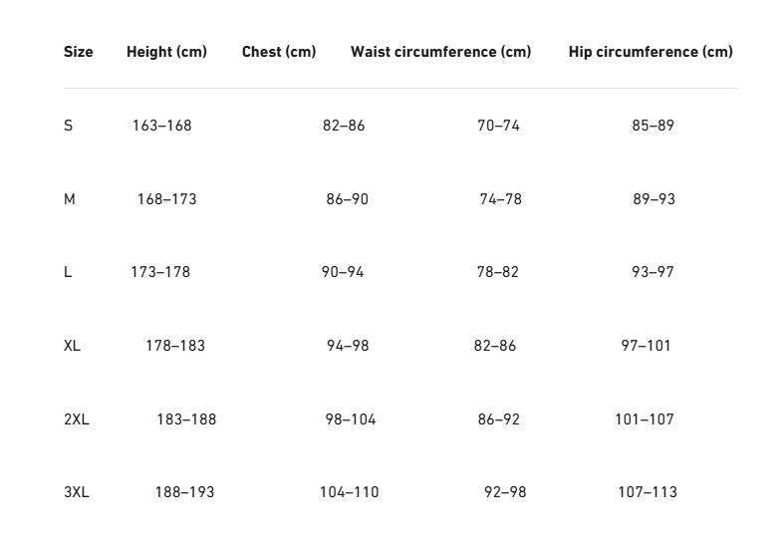Click the 107–113 hip value

pos(648,492)
